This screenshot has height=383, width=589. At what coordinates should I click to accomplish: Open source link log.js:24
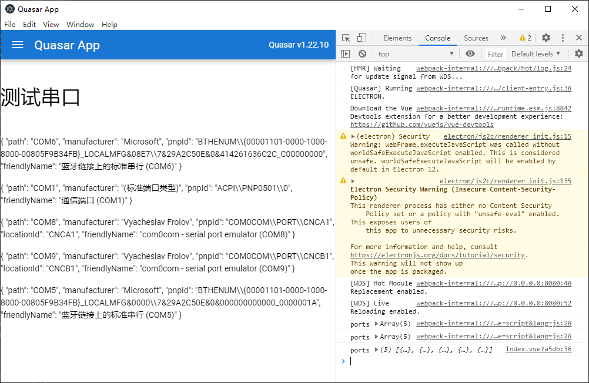(494, 68)
